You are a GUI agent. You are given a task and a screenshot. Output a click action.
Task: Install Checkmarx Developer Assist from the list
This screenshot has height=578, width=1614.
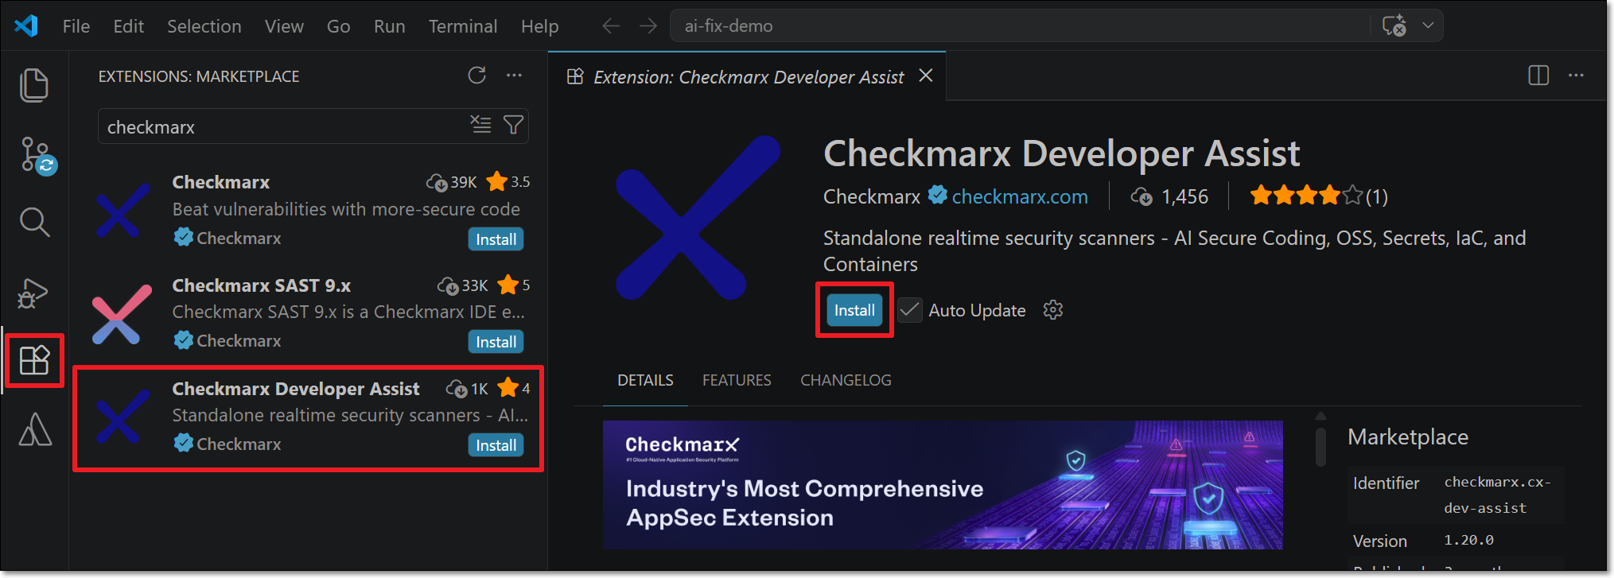pos(496,445)
